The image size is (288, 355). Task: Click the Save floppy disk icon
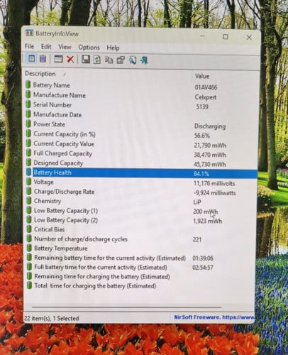click(x=86, y=59)
